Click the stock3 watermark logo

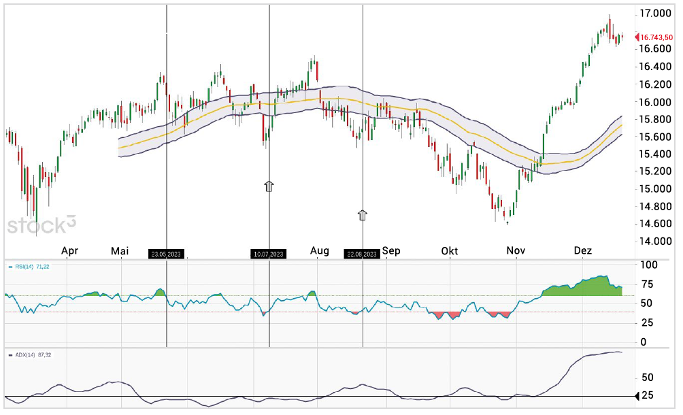pos(41,225)
